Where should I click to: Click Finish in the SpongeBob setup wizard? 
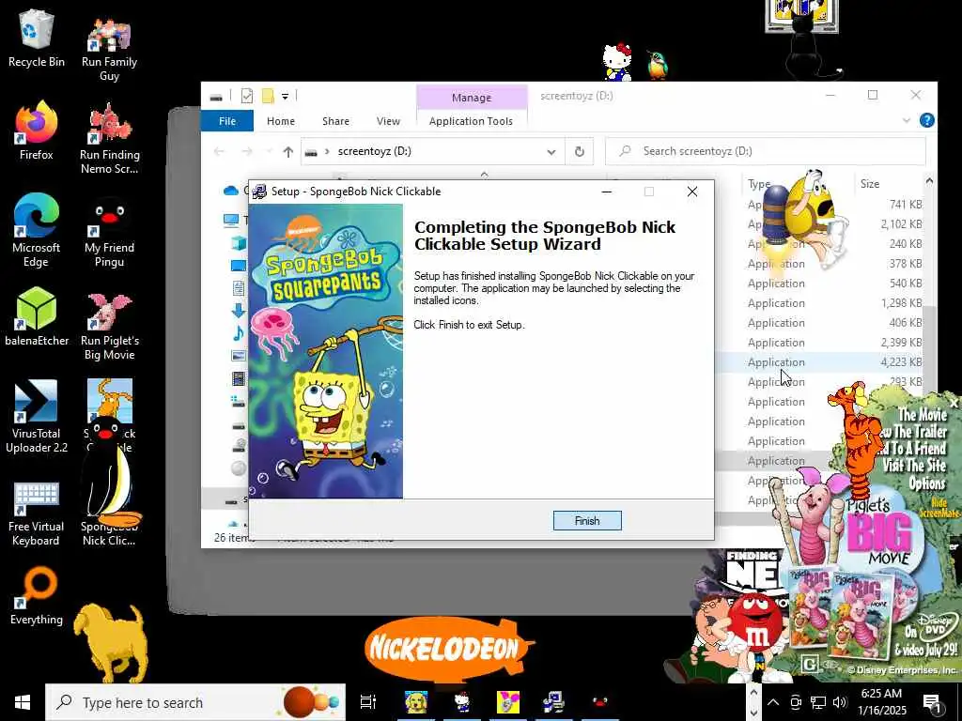click(587, 520)
